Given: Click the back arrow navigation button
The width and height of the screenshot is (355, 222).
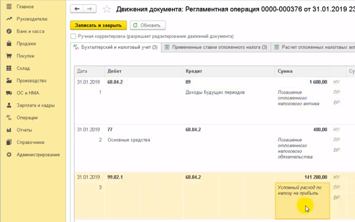Looking at the screenshot, I should coord(77,9).
